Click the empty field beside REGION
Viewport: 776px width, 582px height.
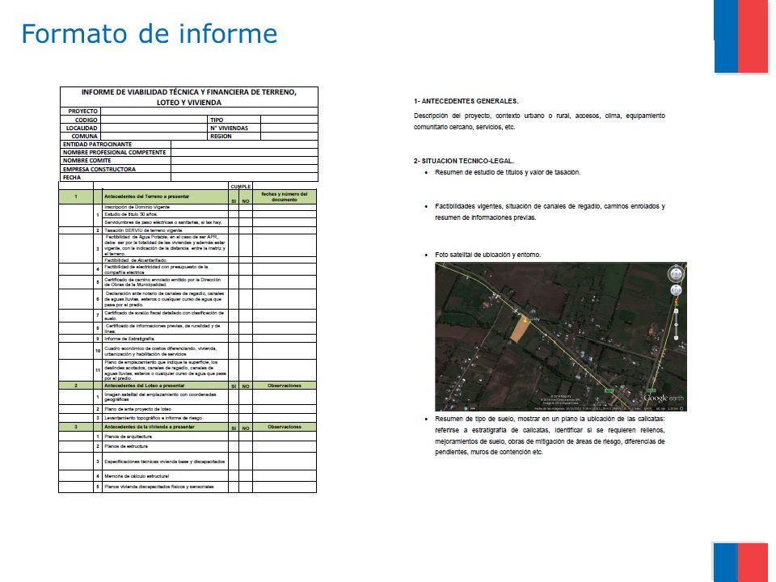point(289,136)
